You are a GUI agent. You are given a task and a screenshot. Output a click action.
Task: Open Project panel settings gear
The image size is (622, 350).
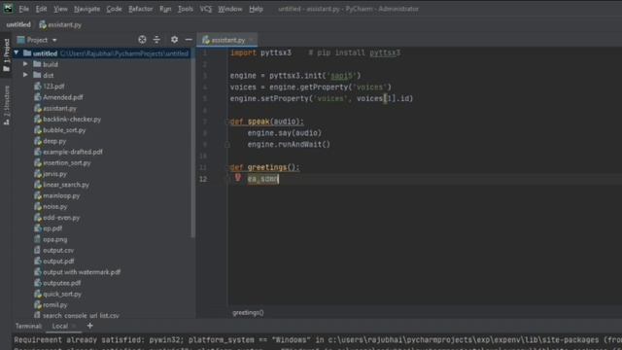tap(174, 40)
